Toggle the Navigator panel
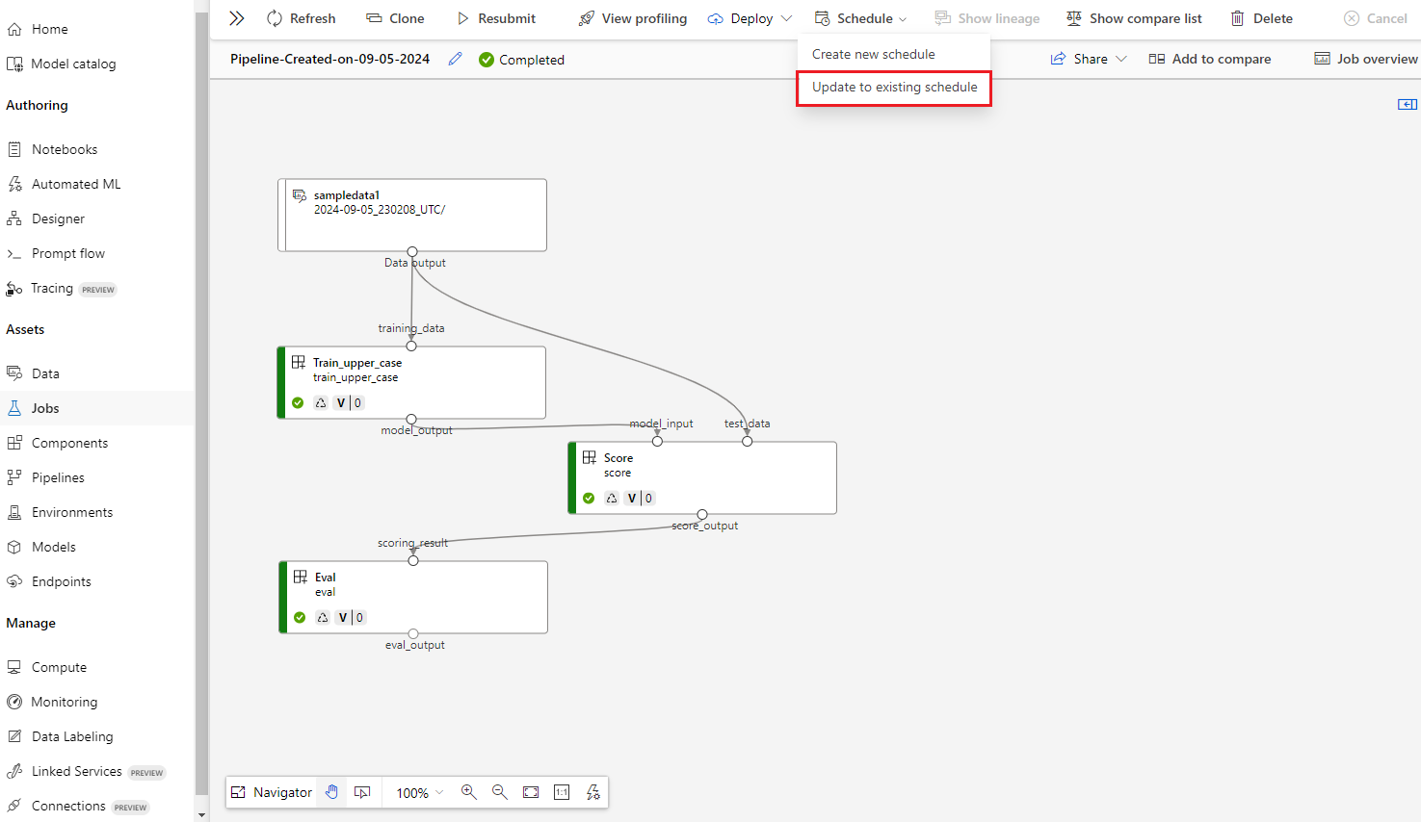This screenshot has height=822, width=1421. (272, 792)
